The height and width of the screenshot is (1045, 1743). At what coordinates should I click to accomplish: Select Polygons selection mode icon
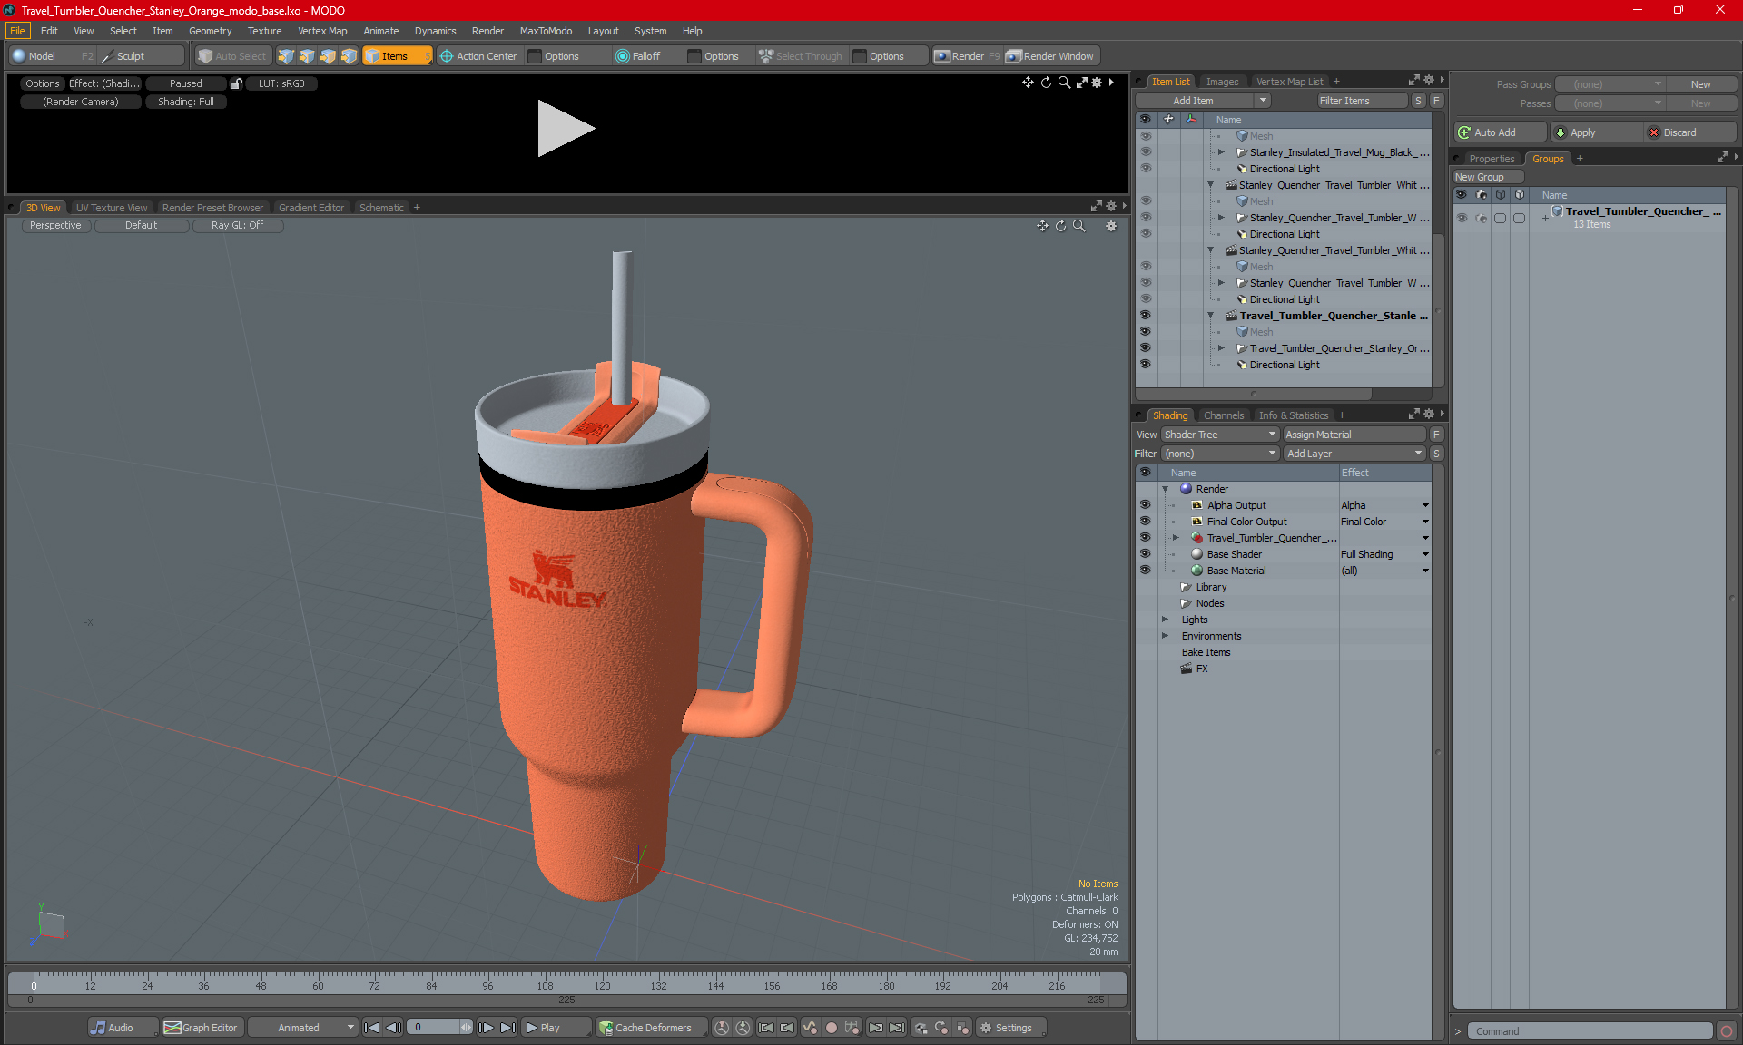point(328,56)
